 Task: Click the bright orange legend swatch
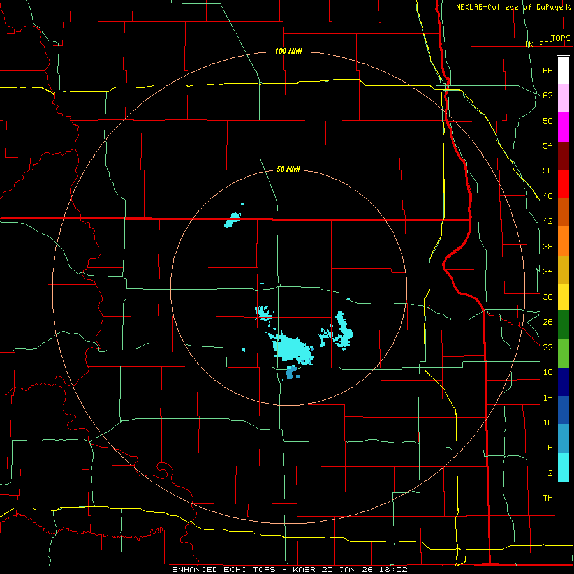coord(563,241)
